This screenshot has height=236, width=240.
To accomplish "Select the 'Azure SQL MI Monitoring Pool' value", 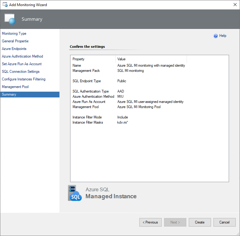I will pos(139,107).
